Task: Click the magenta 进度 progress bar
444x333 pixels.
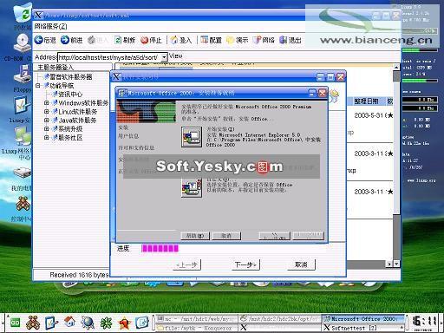Action: point(160,248)
